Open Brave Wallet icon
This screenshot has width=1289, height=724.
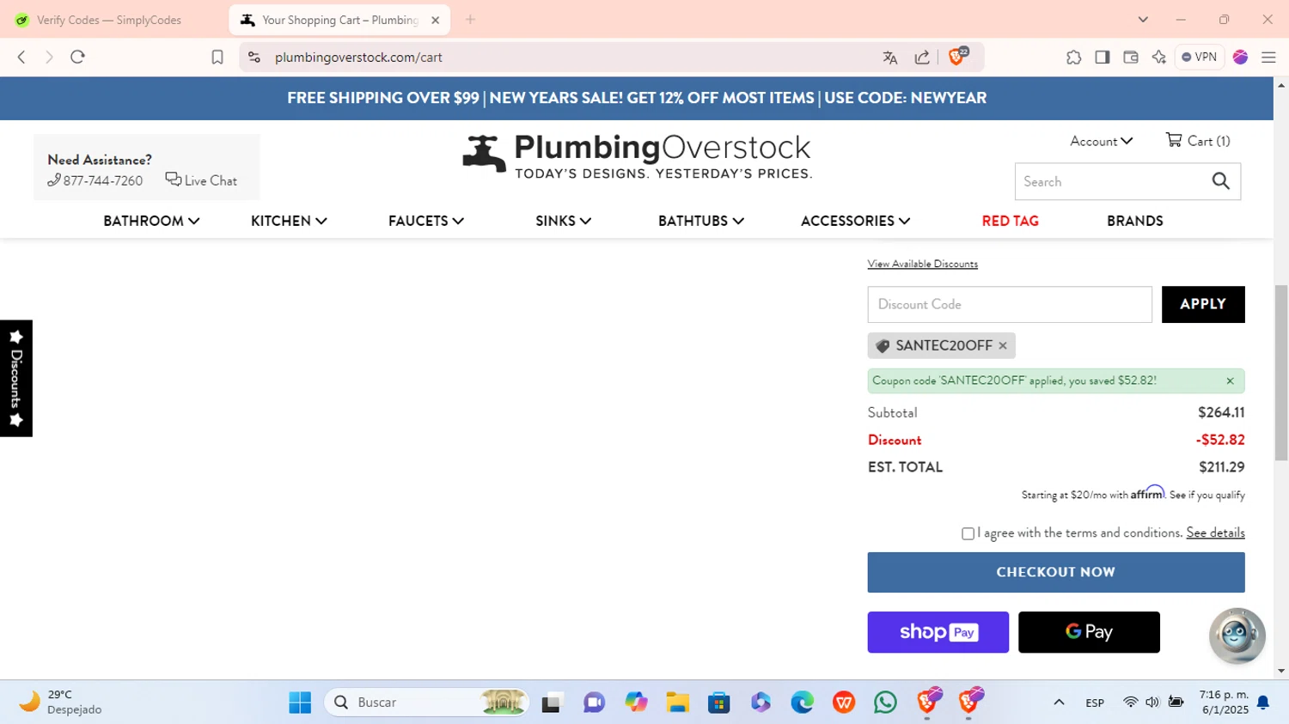(x=1131, y=58)
